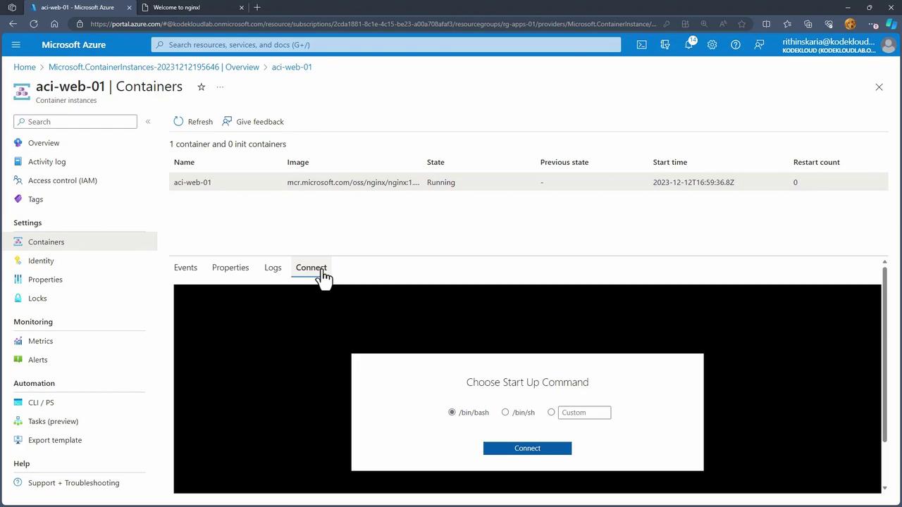
Task: Close the Welcome to nginx! browser tab
Action: click(242, 7)
